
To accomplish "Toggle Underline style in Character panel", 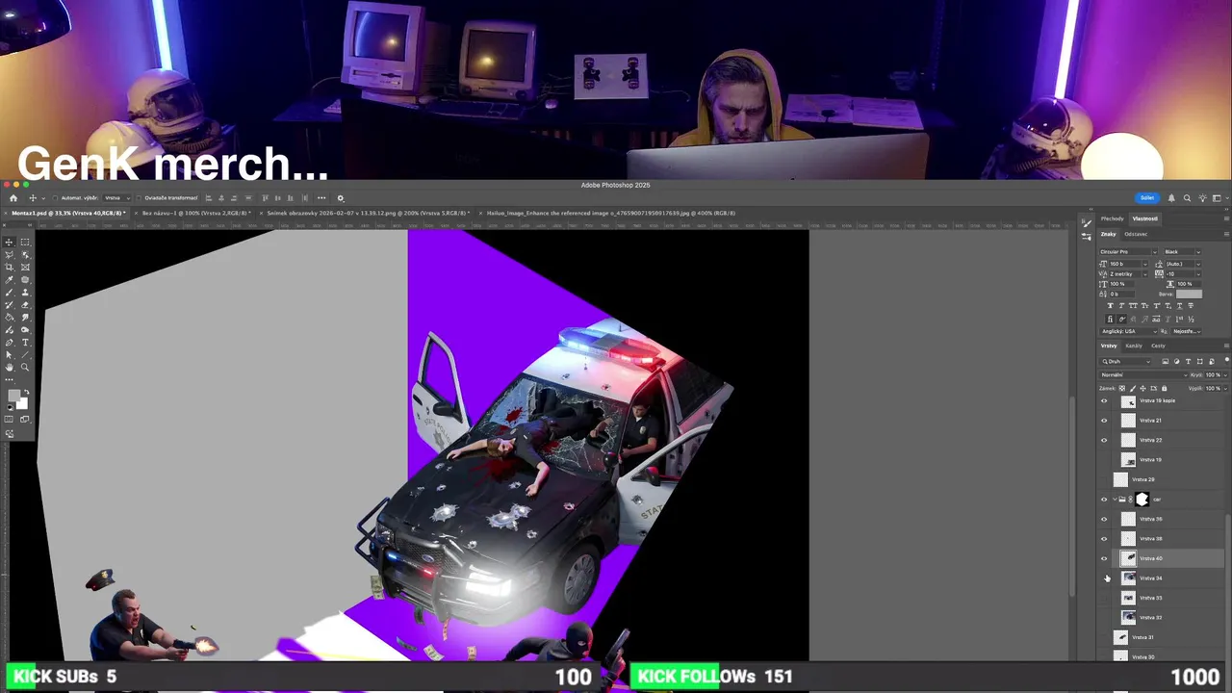I will tap(1179, 306).
